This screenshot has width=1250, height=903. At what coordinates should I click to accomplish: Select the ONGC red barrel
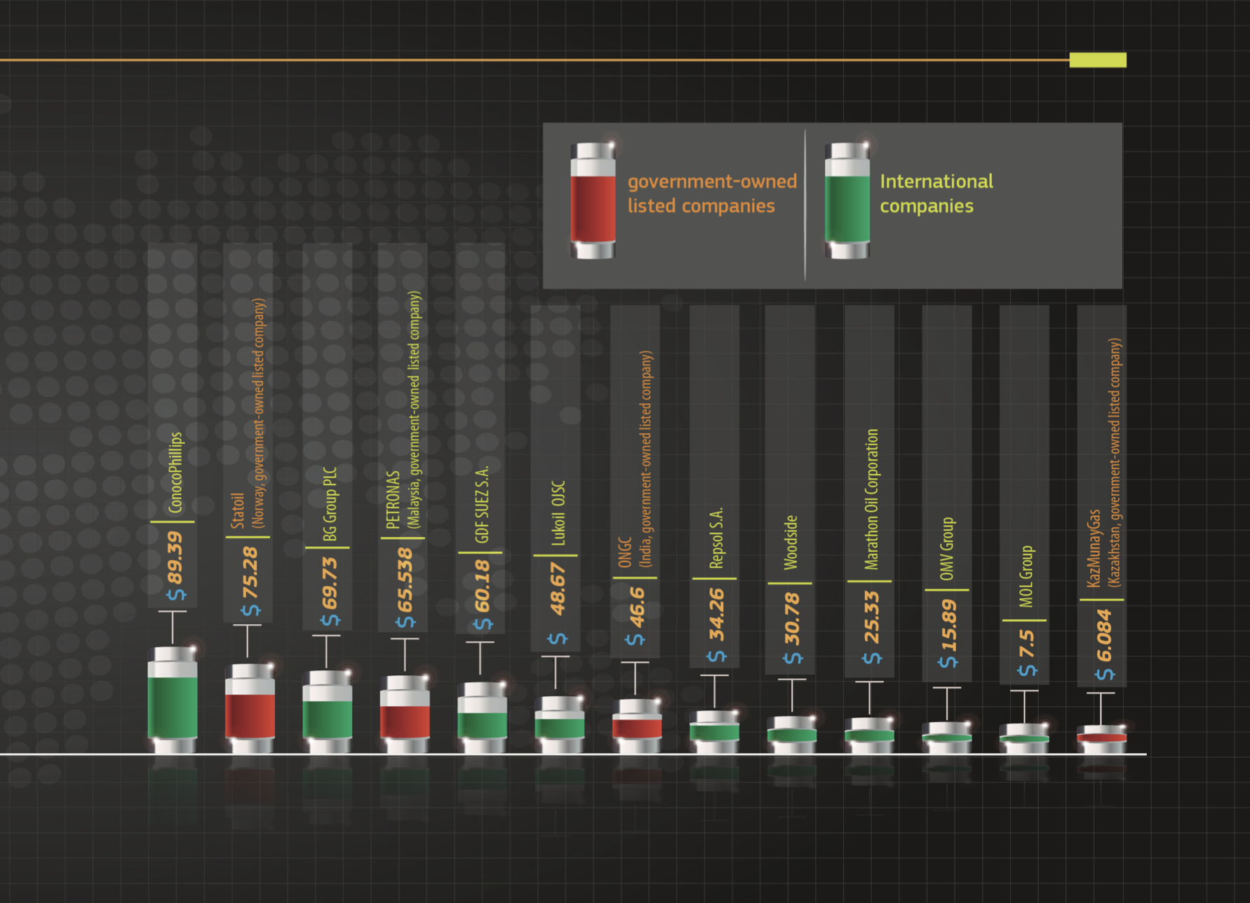click(x=636, y=726)
